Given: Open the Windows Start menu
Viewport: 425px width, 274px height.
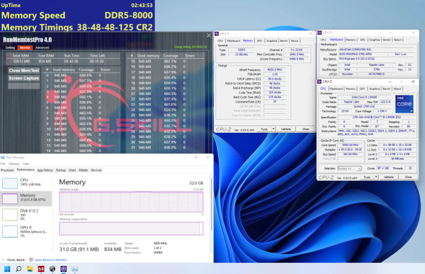Looking at the screenshot, I should 7,269.
